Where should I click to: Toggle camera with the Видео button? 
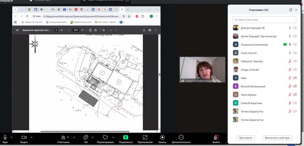pos(24,137)
